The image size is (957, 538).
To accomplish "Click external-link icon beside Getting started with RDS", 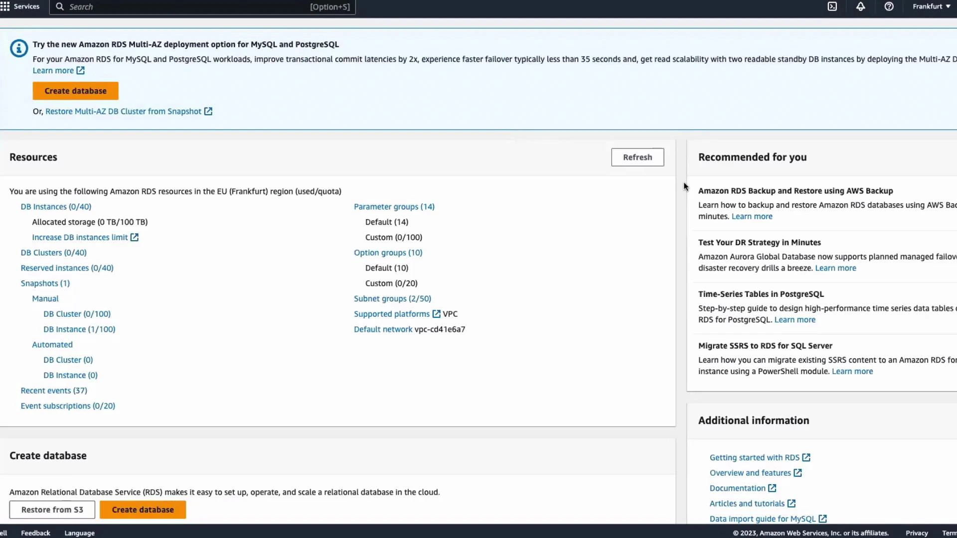I will tap(806, 457).
